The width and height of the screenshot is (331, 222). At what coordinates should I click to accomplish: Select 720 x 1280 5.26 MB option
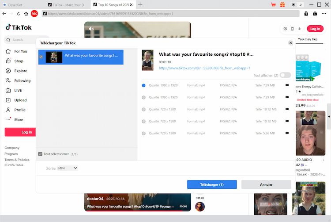click(143, 134)
